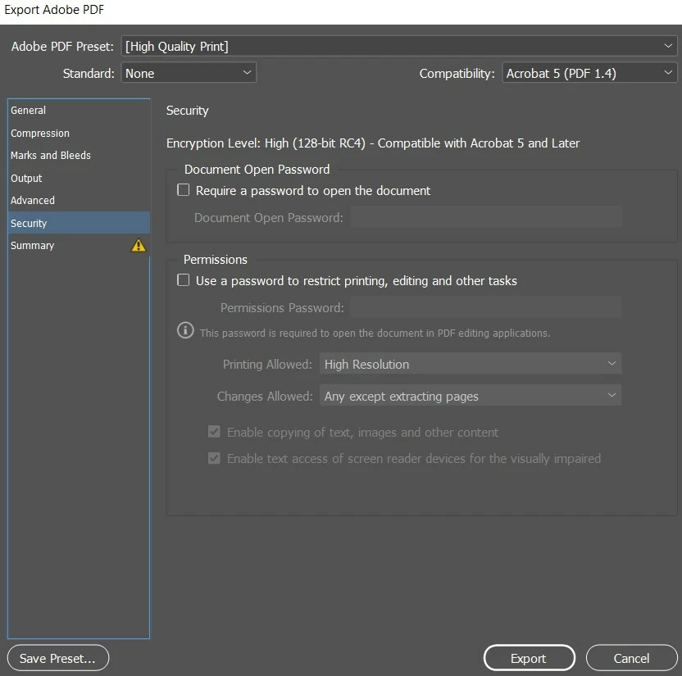
Task: Click the warning icon beside Summary
Action: [139, 246]
